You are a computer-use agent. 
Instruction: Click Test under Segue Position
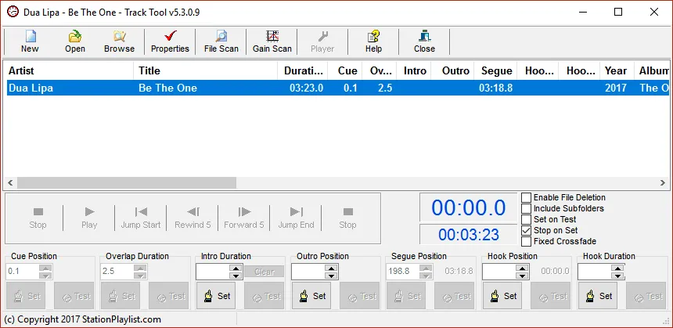point(455,296)
